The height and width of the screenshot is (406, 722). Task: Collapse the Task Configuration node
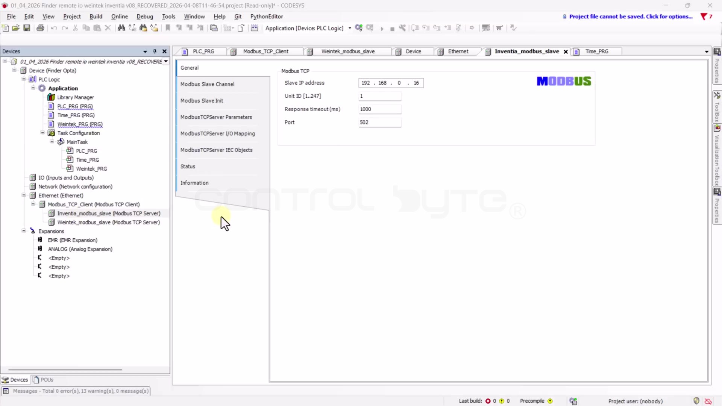coord(42,133)
